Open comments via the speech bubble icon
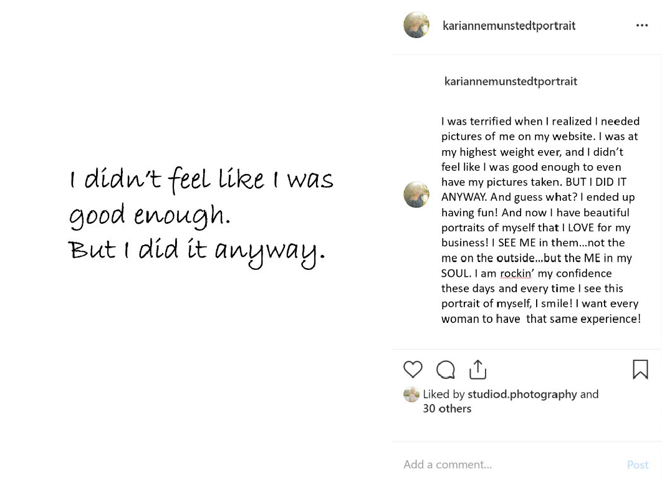Viewport: 662px width, 485px height. [445, 370]
